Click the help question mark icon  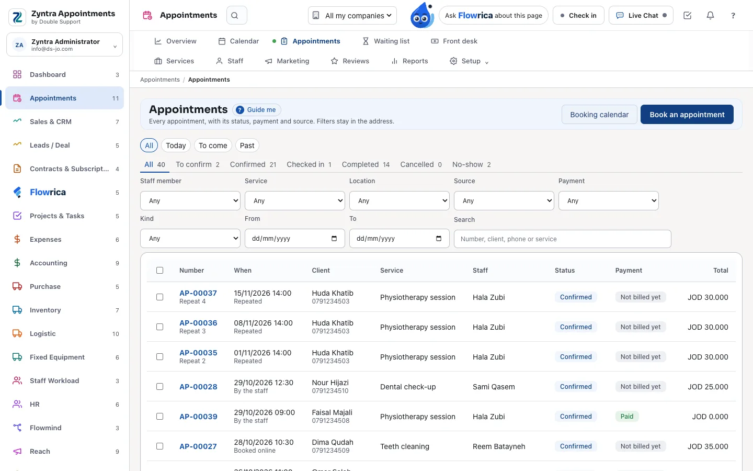733,16
